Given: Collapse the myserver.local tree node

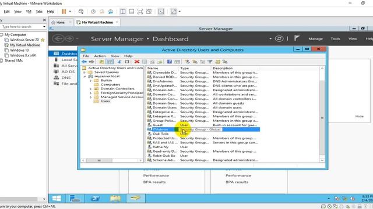Looking at the screenshot, I should pyautogui.click(x=85, y=77).
